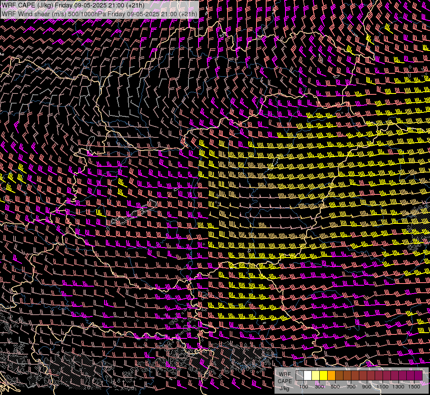Click the purple last CAPE legend swatch
The image size is (430, 395).
pyautogui.click(x=419, y=375)
